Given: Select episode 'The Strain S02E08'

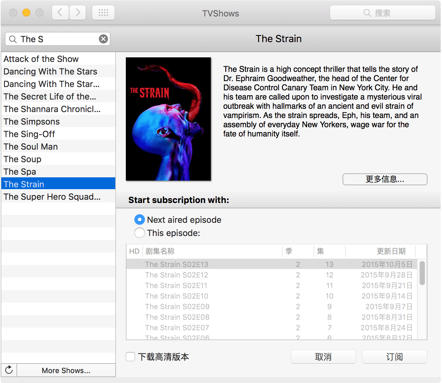Looking at the screenshot, I should (272, 317).
